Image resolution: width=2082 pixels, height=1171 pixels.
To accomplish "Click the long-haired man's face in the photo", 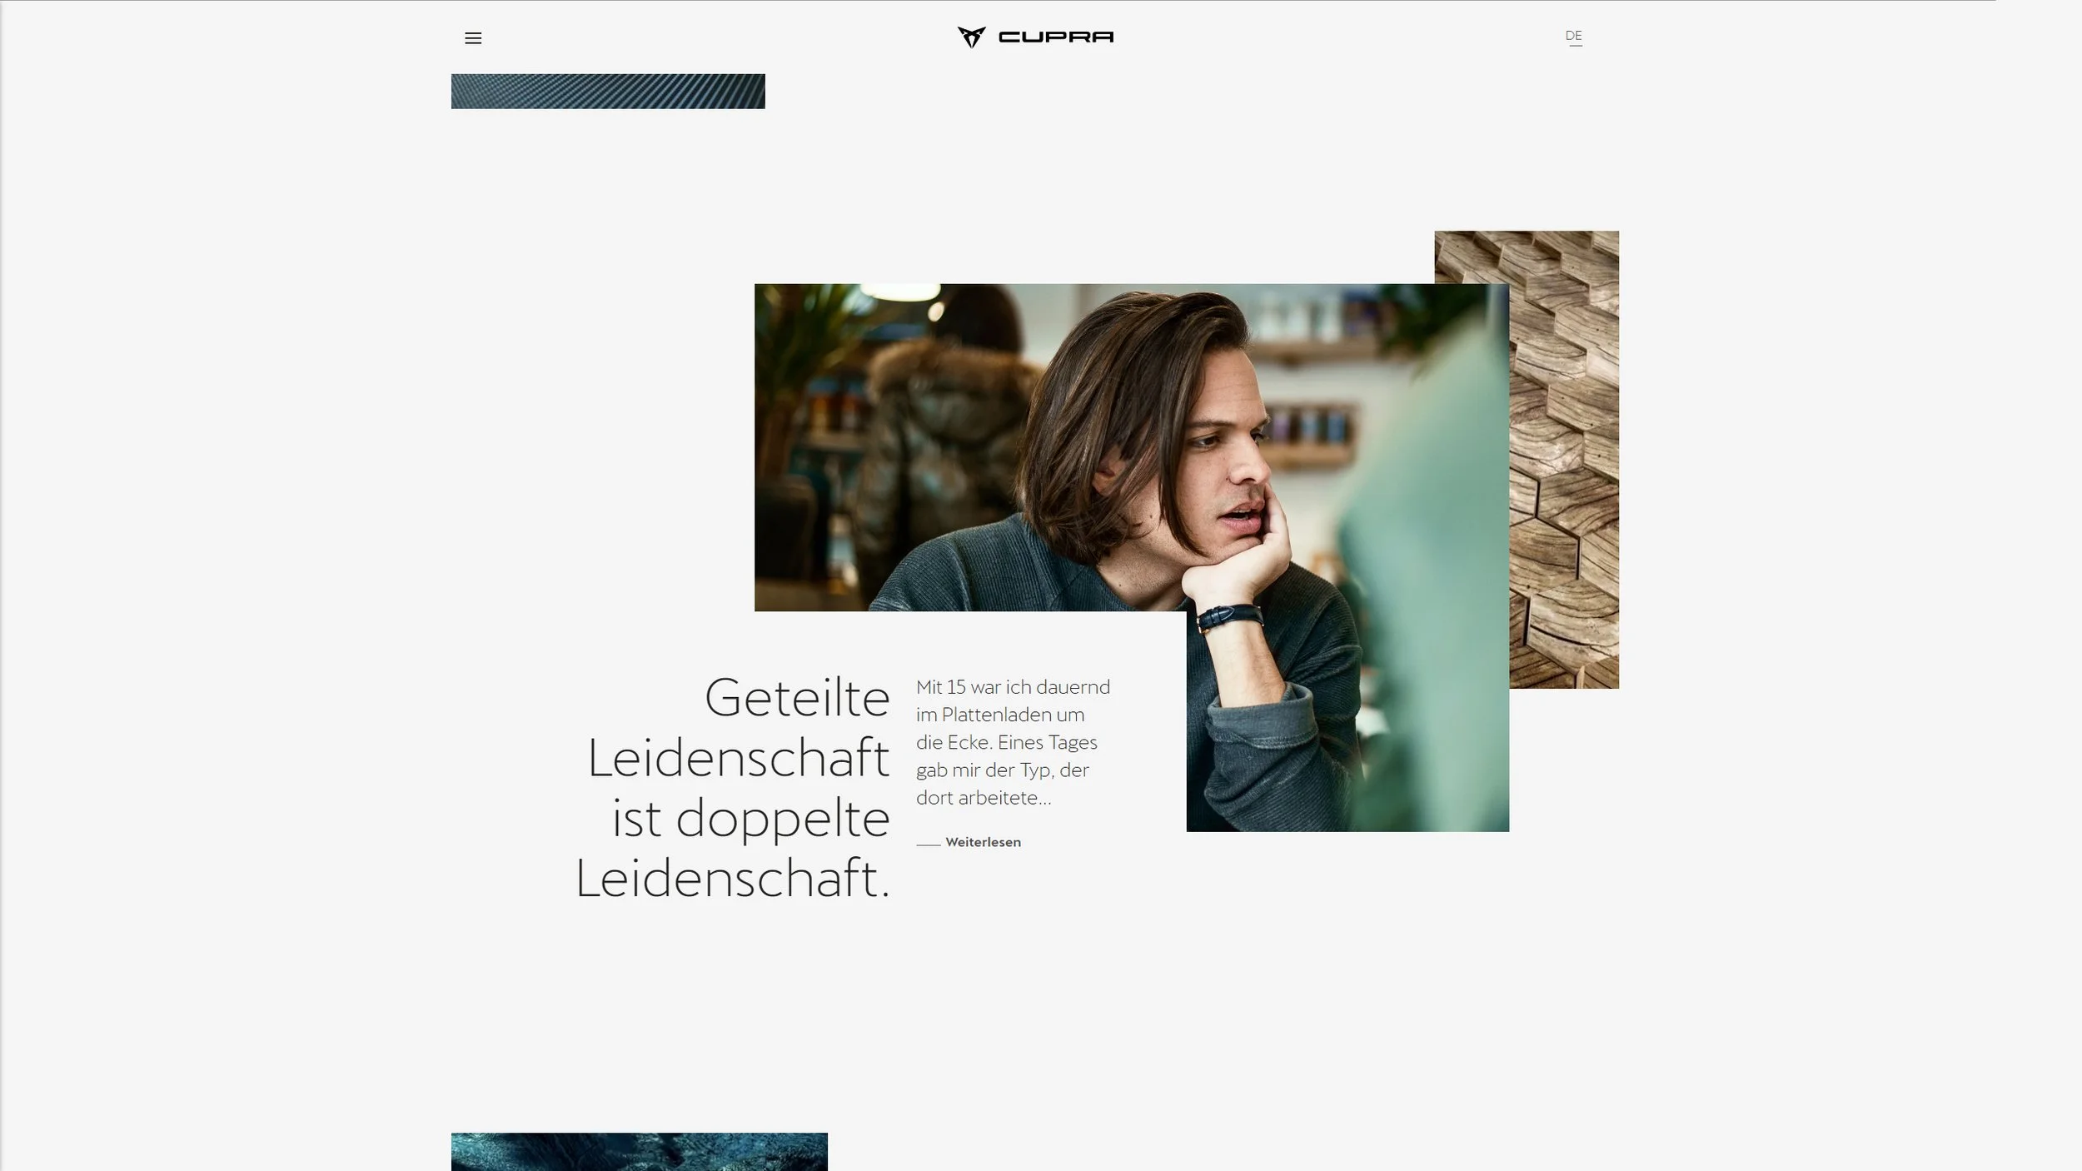I will coord(1224,466).
